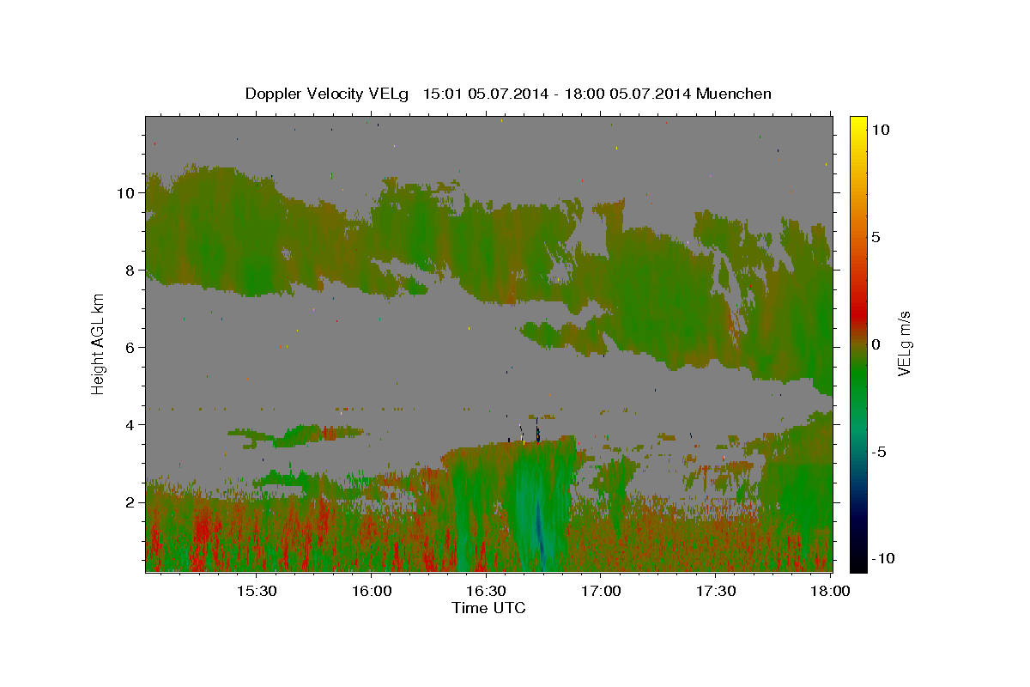Click the yellow top of the colorbar
Image resolution: width=1030 pixels, height=687 pixels.
coord(857,122)
